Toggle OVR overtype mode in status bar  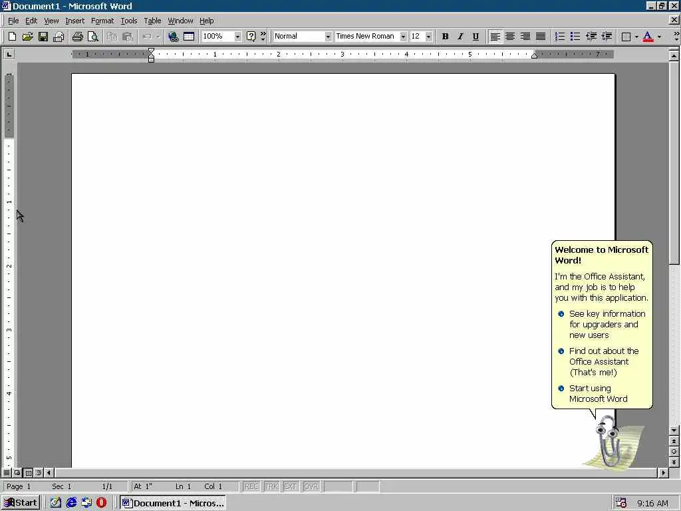311,486
